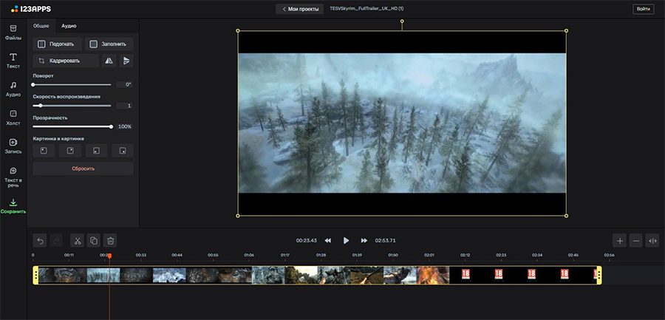Place picture-in-picture at top left
This screenshot has width=665, height=320.
pos(44,151)
